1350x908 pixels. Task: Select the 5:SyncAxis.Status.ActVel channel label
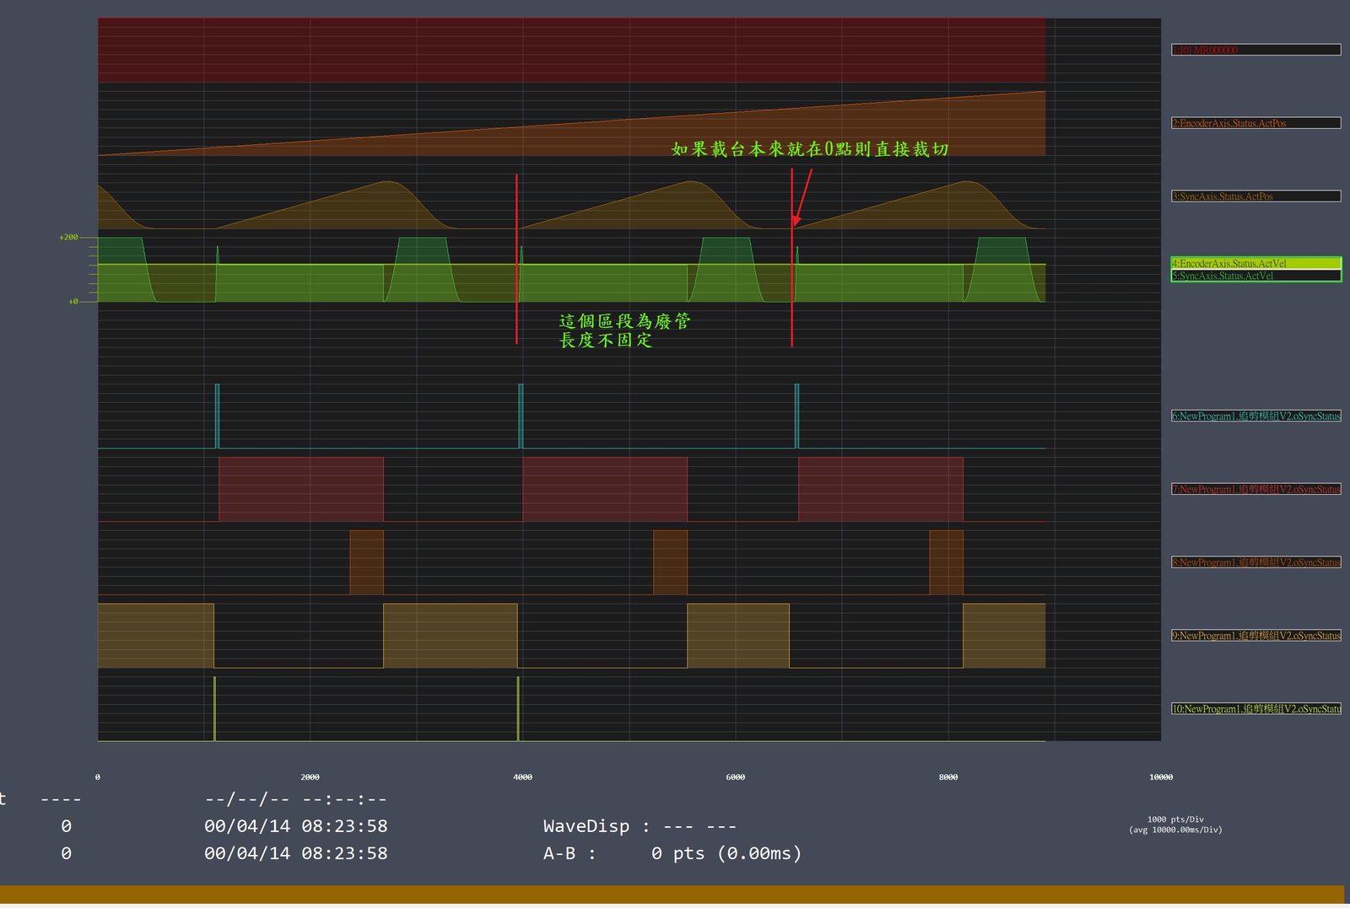click(x=1255, y=276)
